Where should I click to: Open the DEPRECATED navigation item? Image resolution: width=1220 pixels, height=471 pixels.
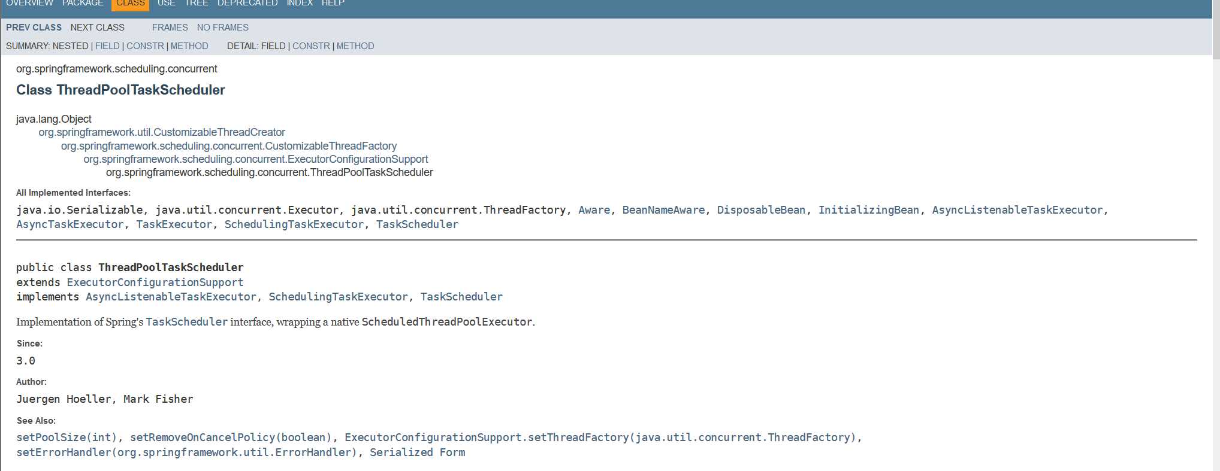(247, 3)
